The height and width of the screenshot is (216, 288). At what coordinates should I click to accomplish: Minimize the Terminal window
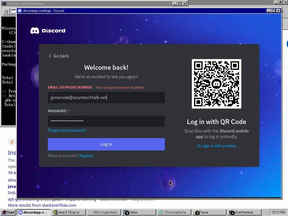click(175, 3)
